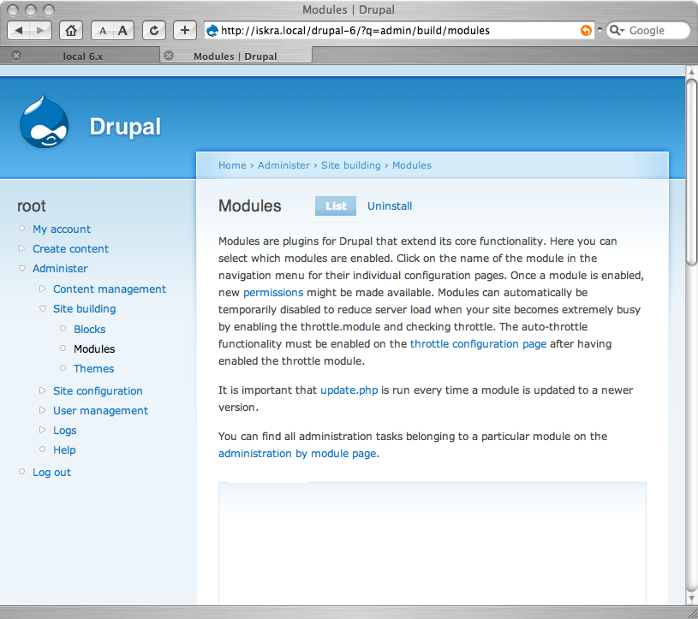The width and height of the screenshot is (698, 619).
Task: Open the 'update.php' link
Action: (x=349, y=390)
